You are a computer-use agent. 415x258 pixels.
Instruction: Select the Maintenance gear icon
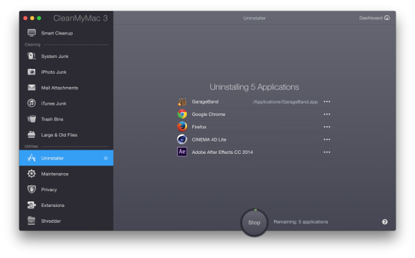pos(32,174)
